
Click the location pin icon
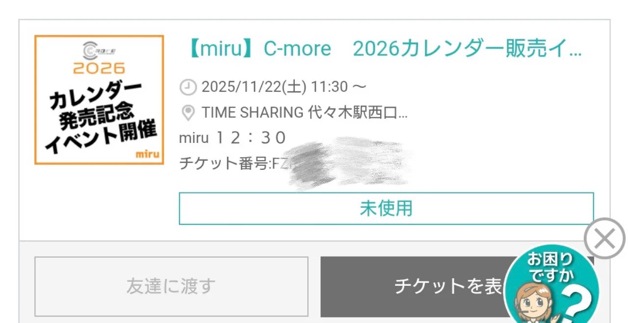click(x=187, y=113)
